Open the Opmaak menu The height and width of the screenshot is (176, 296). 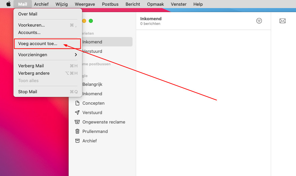click(155, 4)
